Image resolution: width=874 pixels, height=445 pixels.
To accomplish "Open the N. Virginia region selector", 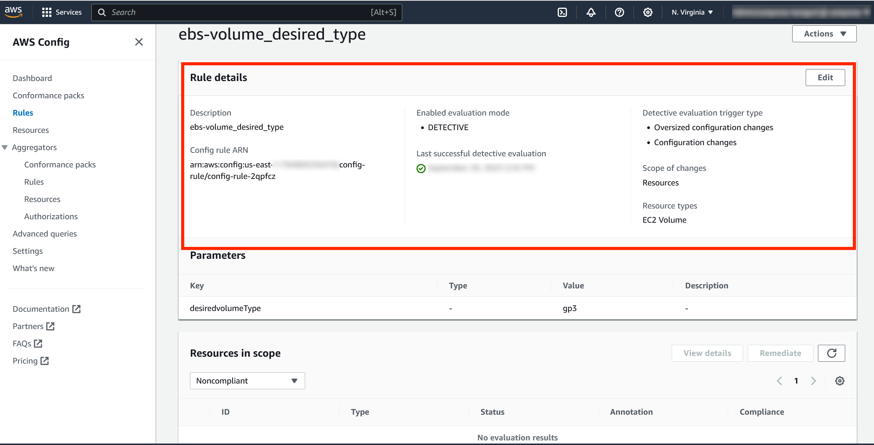I will [x=691, y=12].
